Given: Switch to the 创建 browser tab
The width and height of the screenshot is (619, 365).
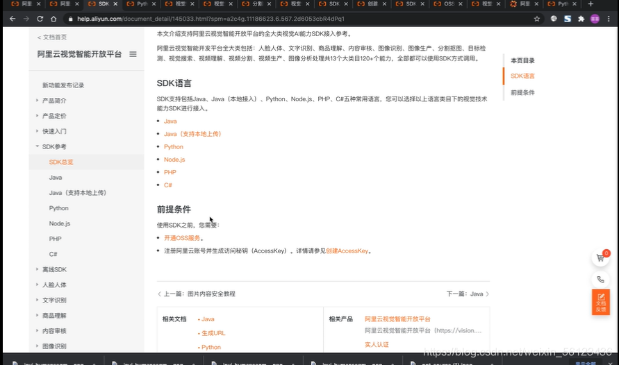Looking at the screenshot, I should pos(371,4).
